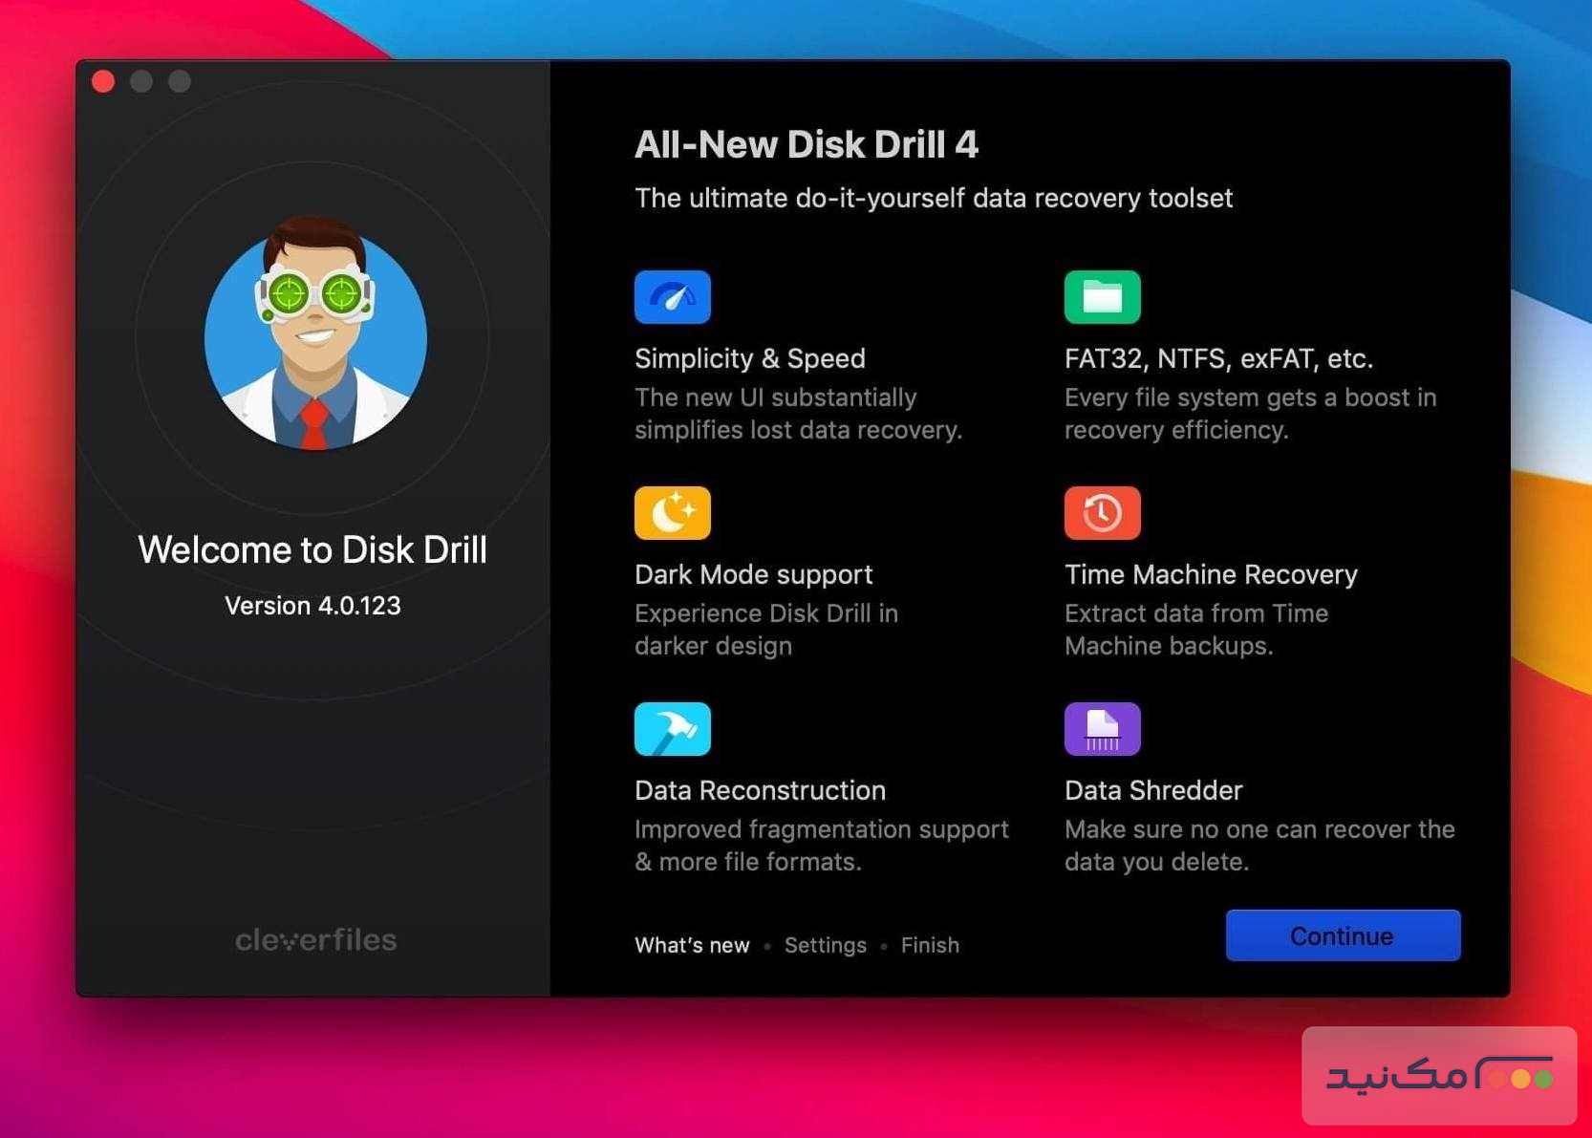
Task: Click the Dark Mode moon icon
Action: point(672,513)
